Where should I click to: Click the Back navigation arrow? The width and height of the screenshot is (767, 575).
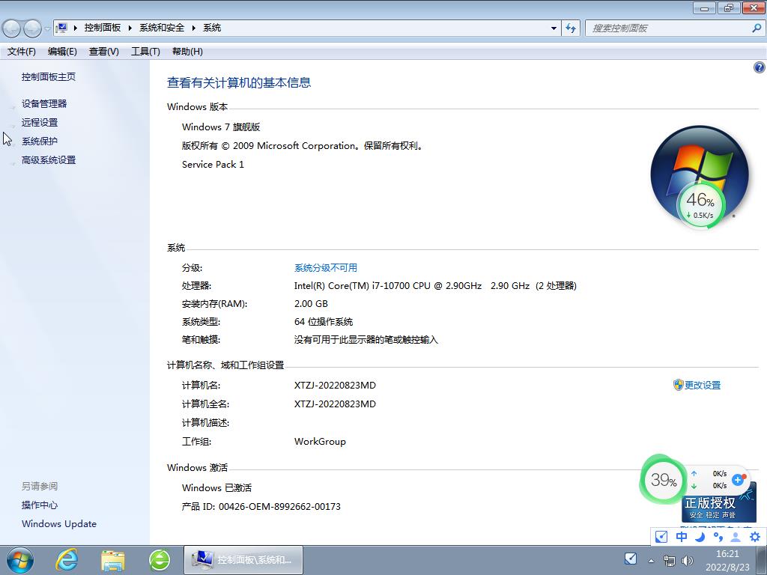click(11, 28)
